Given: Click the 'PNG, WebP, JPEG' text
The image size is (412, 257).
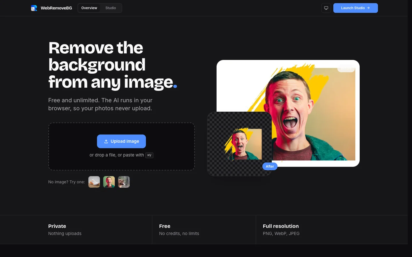Looking at the screenshot, I should [281, 234].
